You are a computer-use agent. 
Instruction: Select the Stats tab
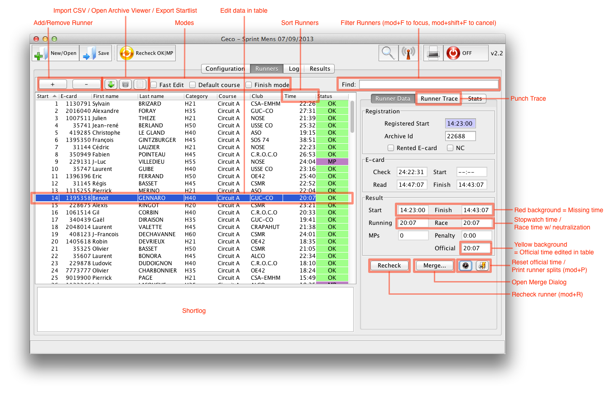pos(475,98)
